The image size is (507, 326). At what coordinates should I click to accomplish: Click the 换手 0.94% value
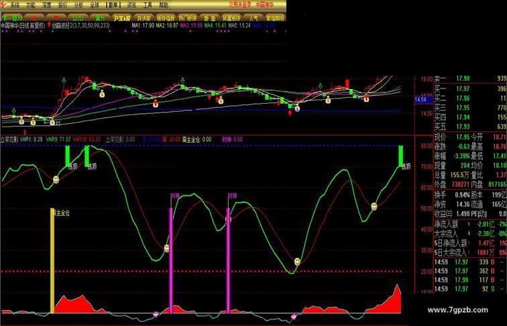pyautogui.click(x=461, y=195)
